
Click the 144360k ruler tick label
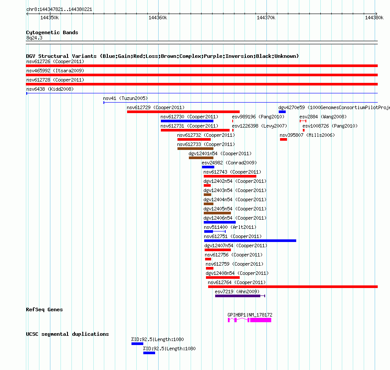coord(158,18)
